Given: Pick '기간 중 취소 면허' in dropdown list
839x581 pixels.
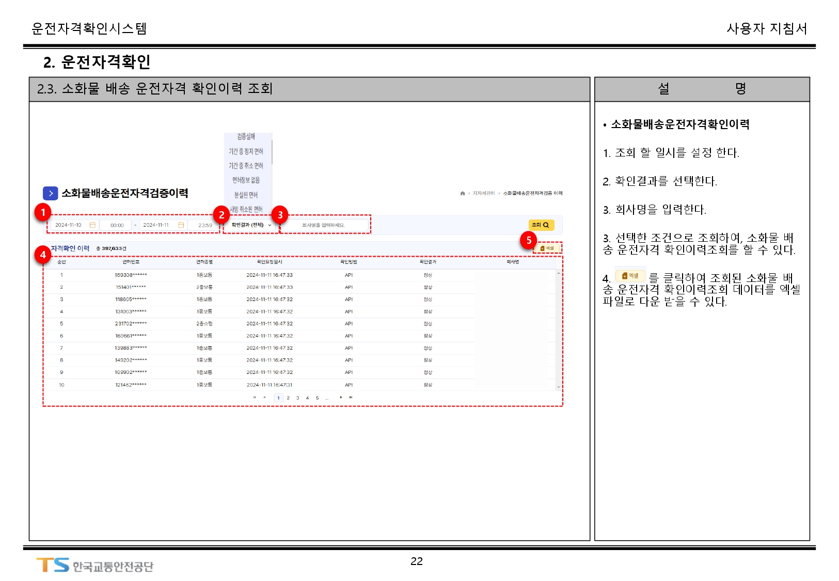Looking at the screenshot, I should pyautogui.click(x=246, y=166).
